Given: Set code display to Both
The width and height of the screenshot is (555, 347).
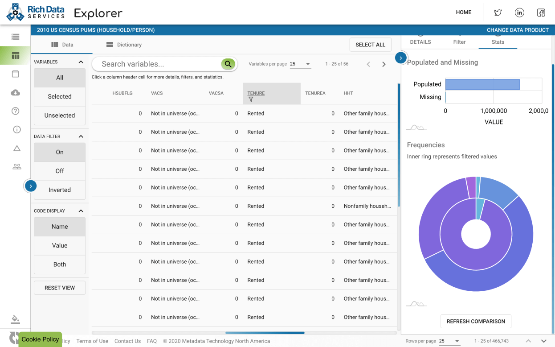Looking at the screenshot, I should click(x=60, y=264).
